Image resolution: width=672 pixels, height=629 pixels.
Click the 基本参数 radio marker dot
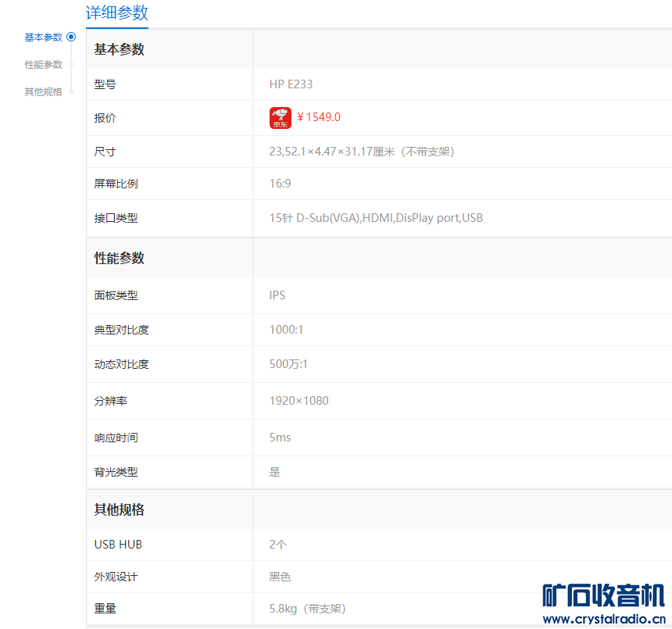point(72,37)
